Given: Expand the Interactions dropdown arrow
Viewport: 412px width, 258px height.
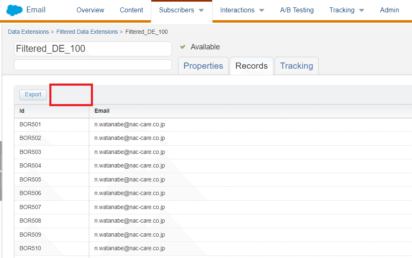Looking at the screenshot, I should (262, 11).
